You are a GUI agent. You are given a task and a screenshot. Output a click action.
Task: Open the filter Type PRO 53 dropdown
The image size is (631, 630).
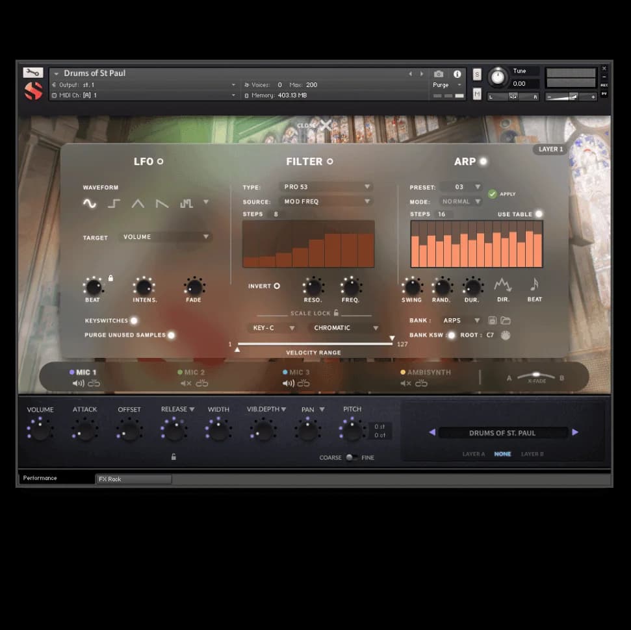pos(326,187)
